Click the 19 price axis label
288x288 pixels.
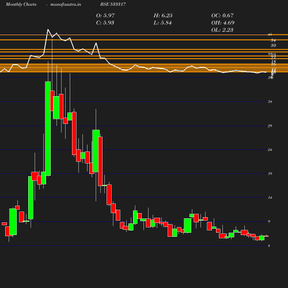tap(270, 173)
